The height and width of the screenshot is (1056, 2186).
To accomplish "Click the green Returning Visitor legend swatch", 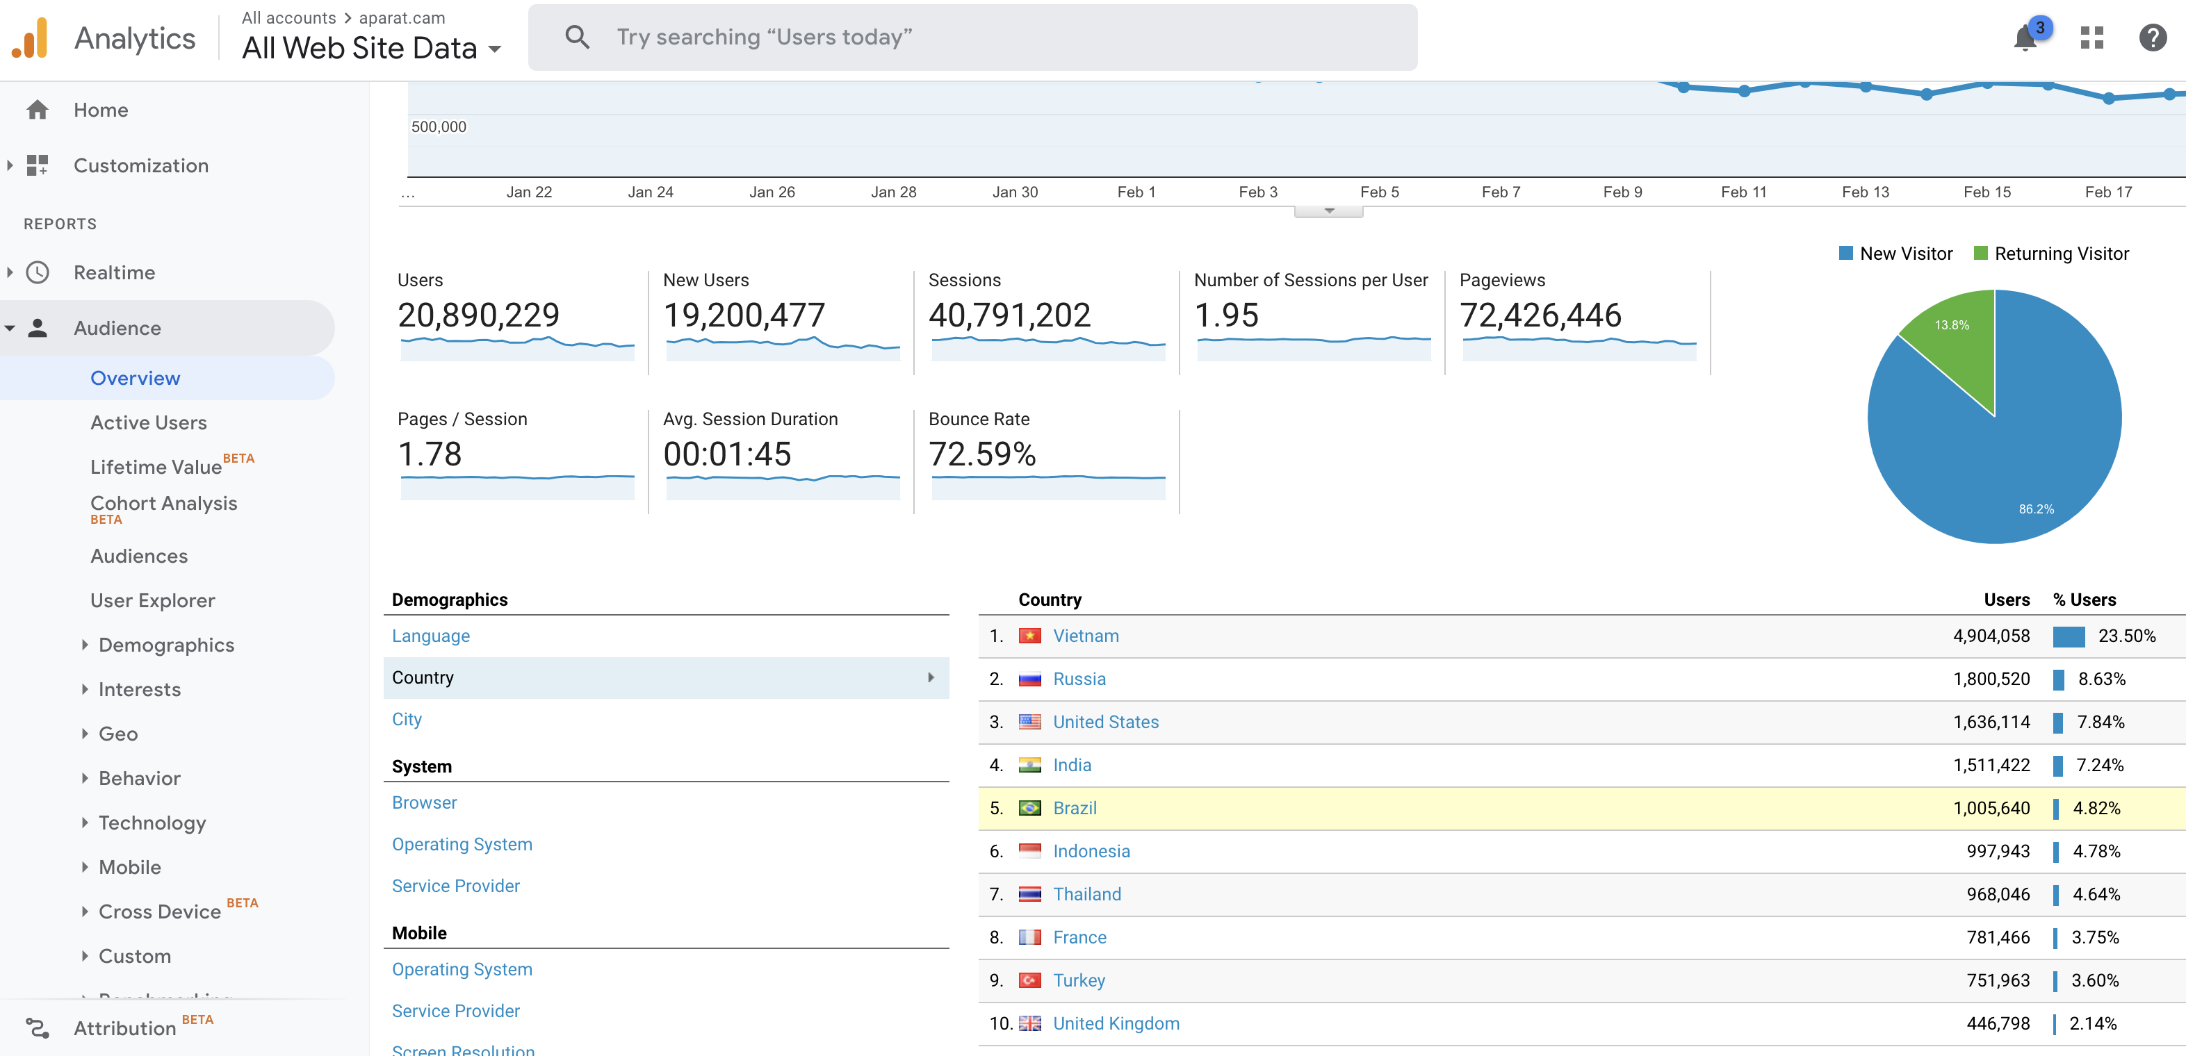I will (x=1981, y=254).
